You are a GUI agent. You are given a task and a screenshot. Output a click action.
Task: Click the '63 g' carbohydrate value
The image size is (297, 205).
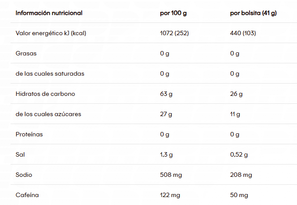166,94
